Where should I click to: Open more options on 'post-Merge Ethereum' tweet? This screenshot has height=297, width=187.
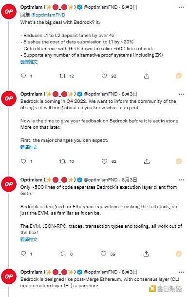181,272
